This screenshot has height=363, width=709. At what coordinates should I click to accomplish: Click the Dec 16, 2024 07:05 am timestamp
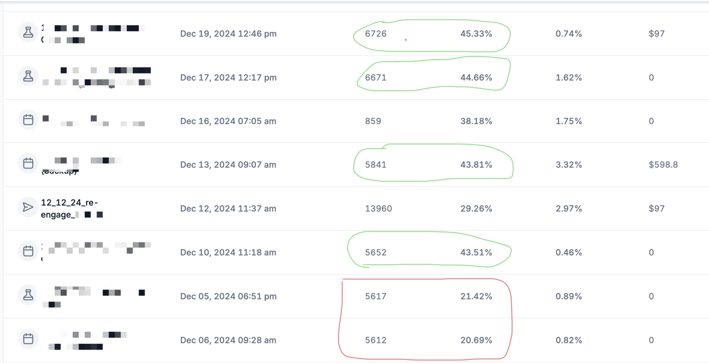(228, 121)
